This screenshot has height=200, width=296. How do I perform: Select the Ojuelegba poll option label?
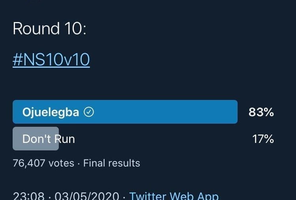[51, 112]
